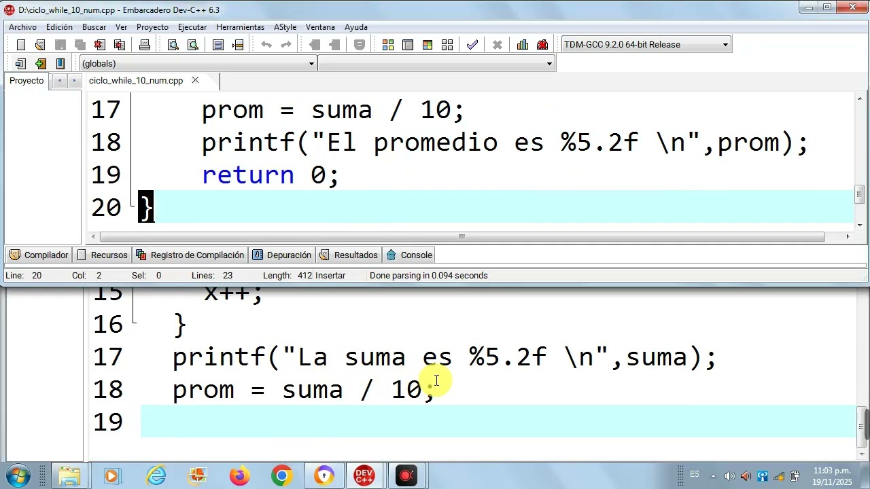Select the ciclo_while_10_num.cpp editor tab
This screenshot has width=870, height=489.
[136, 81]
